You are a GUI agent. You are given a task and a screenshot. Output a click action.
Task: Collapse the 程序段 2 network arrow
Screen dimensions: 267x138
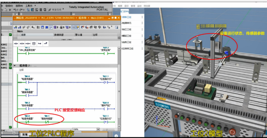[x=15, y=66]
